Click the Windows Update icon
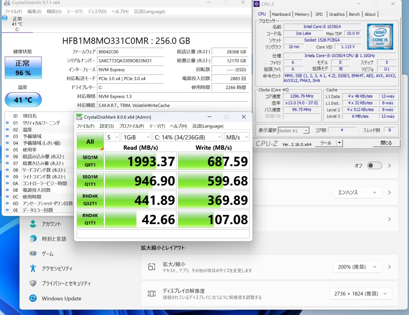Screen dimensions: 409x315 33,298
